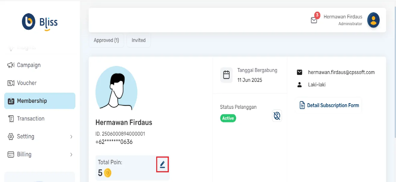Click the Bliss logo in sidebar
The width and height of the screenshot is (396, 182).
40,22
